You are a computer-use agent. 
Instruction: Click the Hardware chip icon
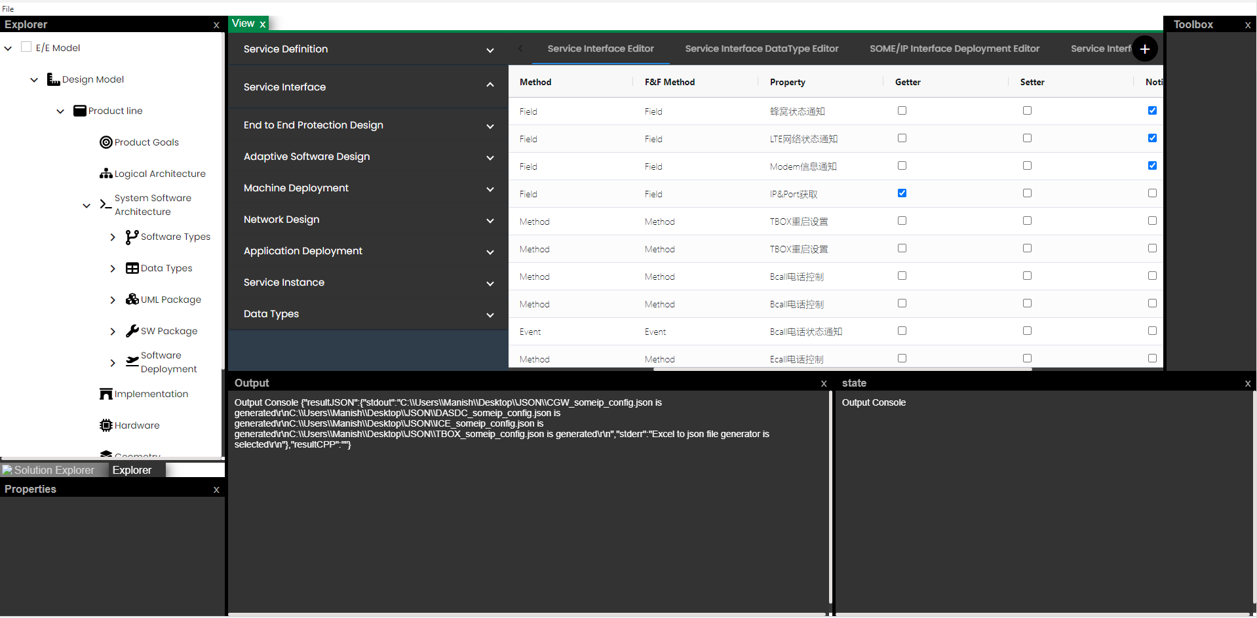pyautogui.click(x=106, y=425)
